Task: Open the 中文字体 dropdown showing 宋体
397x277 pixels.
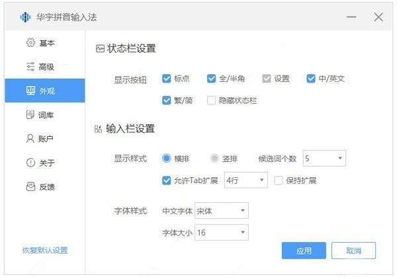Action: pos(222,210)
